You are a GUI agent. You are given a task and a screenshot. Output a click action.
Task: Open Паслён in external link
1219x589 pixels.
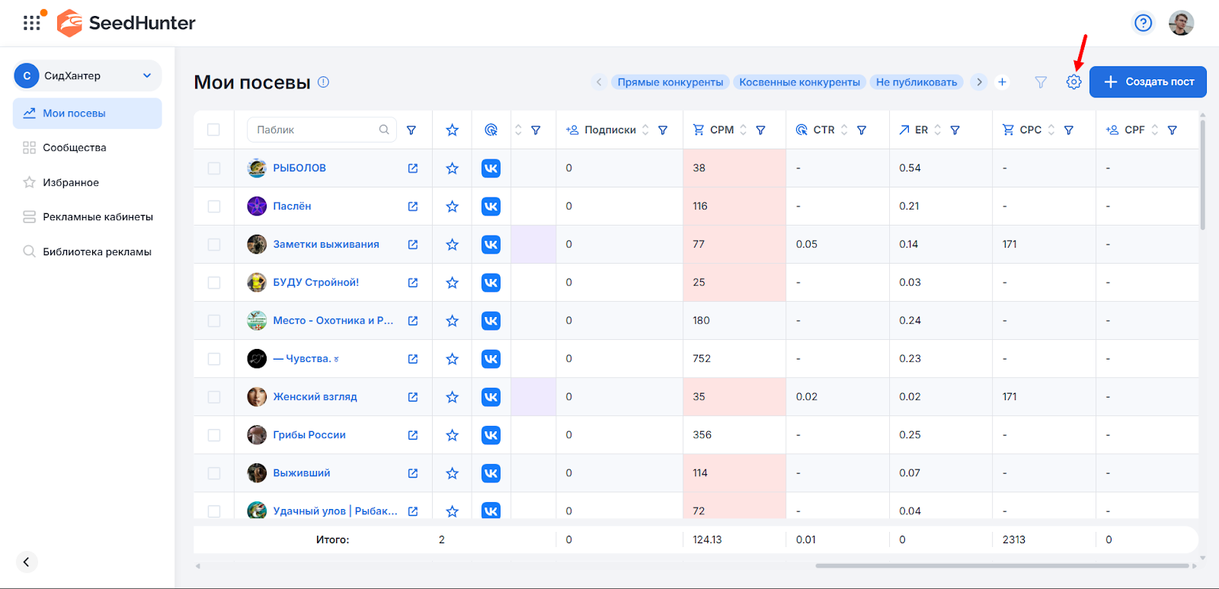(413, 206)
